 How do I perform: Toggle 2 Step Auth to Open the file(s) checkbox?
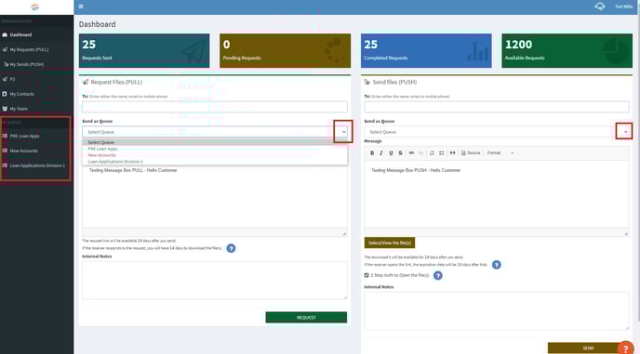pos(367,275)
